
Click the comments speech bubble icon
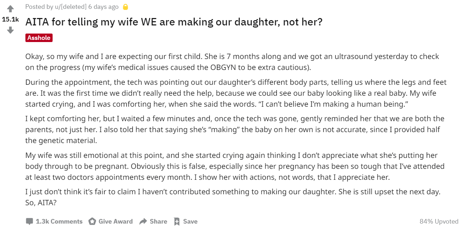pos(29,221)
